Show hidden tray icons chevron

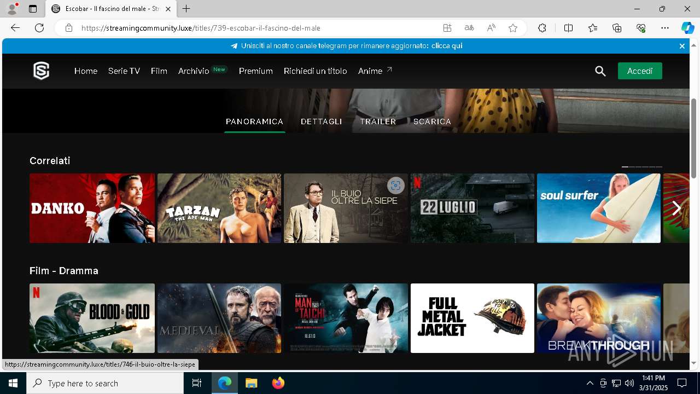tap(590, 383)
